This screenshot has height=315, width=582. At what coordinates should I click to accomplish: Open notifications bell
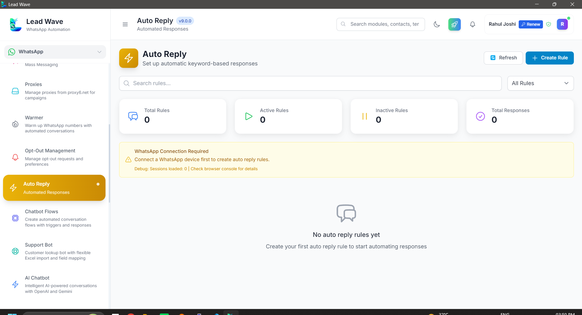[472, 24]
